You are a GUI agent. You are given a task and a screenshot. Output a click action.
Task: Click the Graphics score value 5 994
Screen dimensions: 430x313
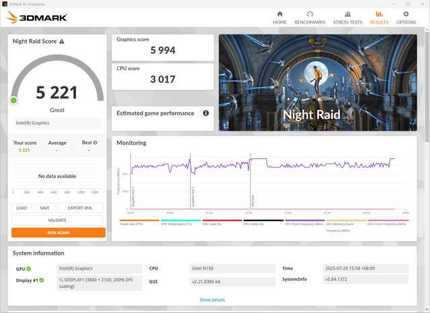click(163, 50)
